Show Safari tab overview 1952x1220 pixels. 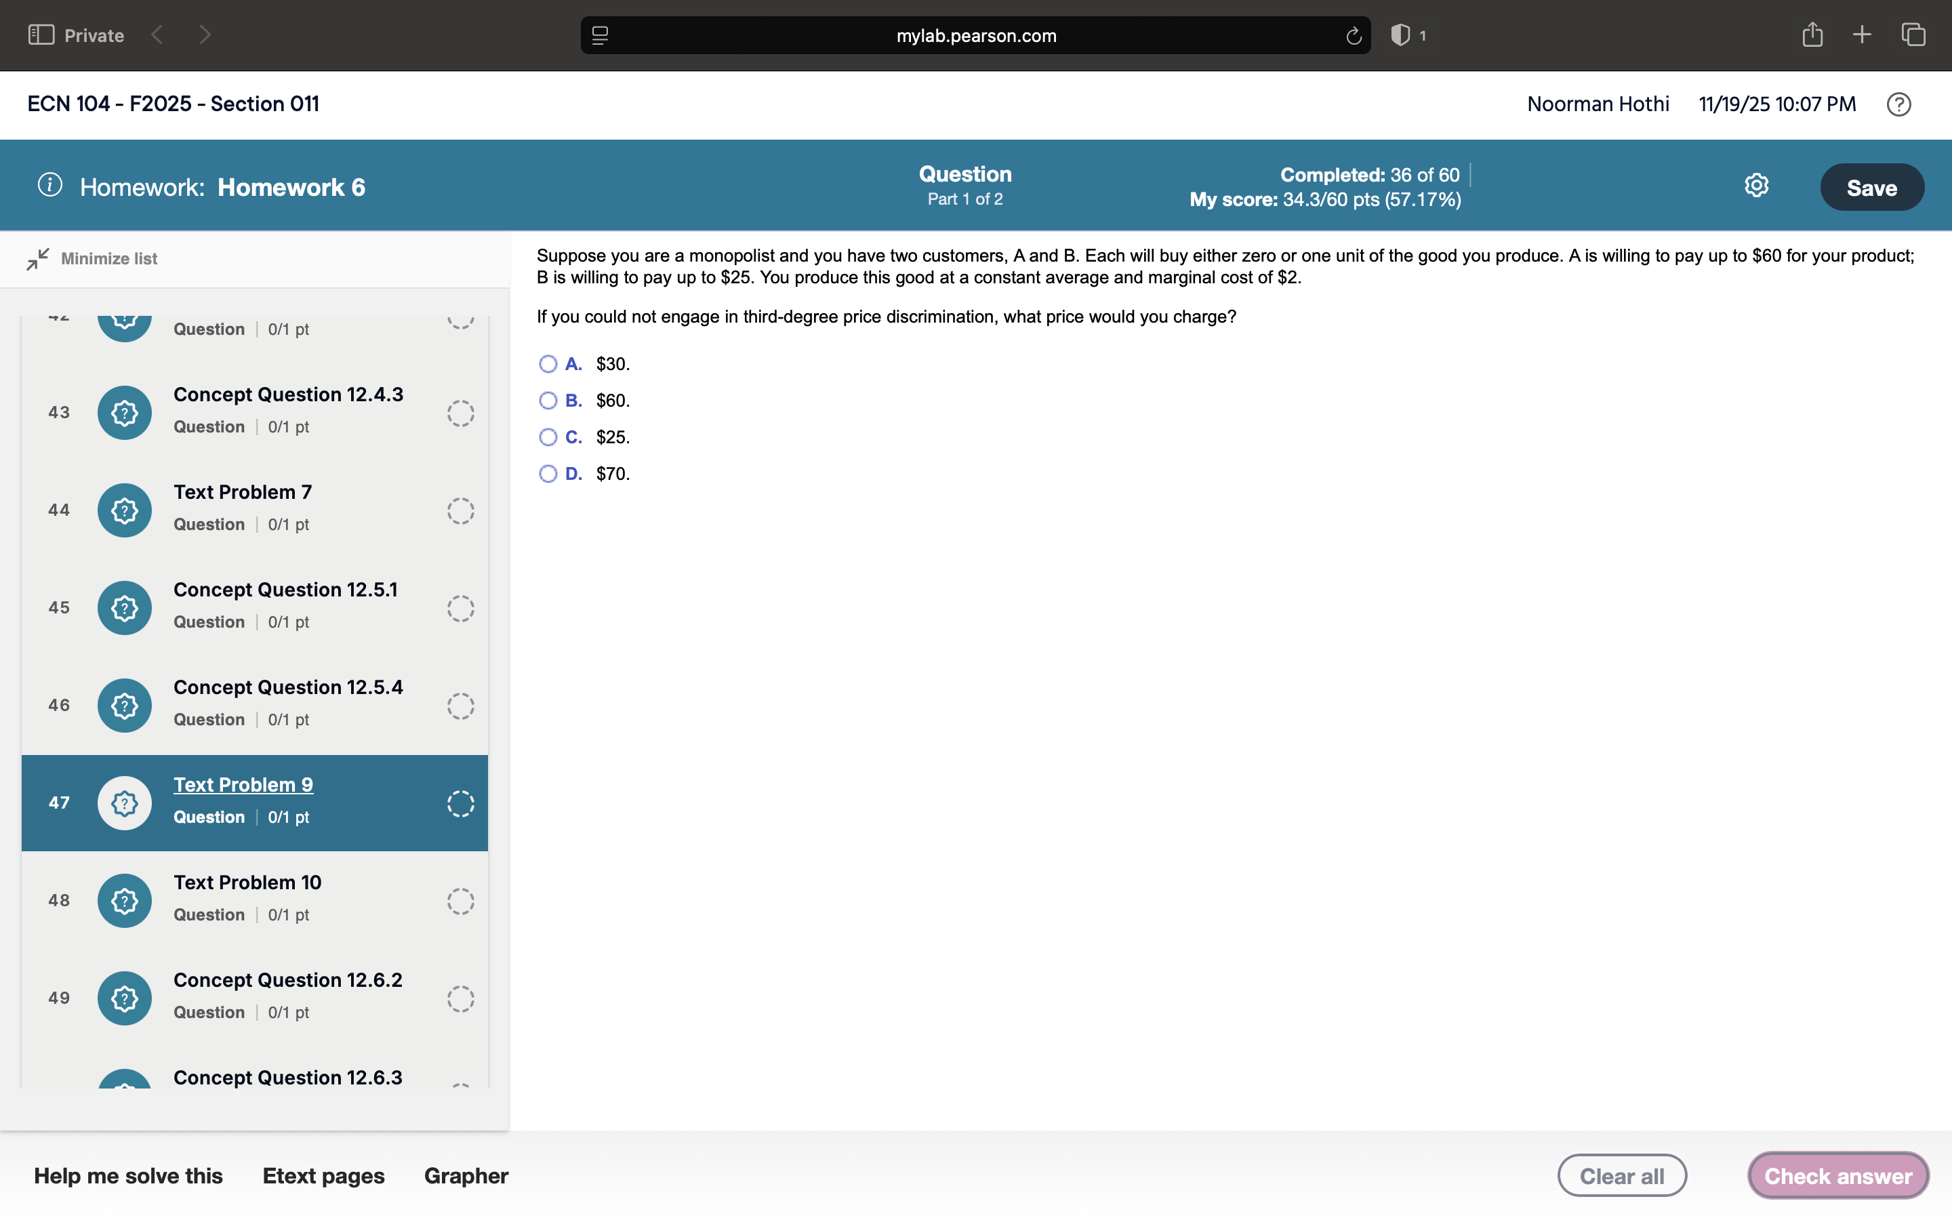(1913, 35)
